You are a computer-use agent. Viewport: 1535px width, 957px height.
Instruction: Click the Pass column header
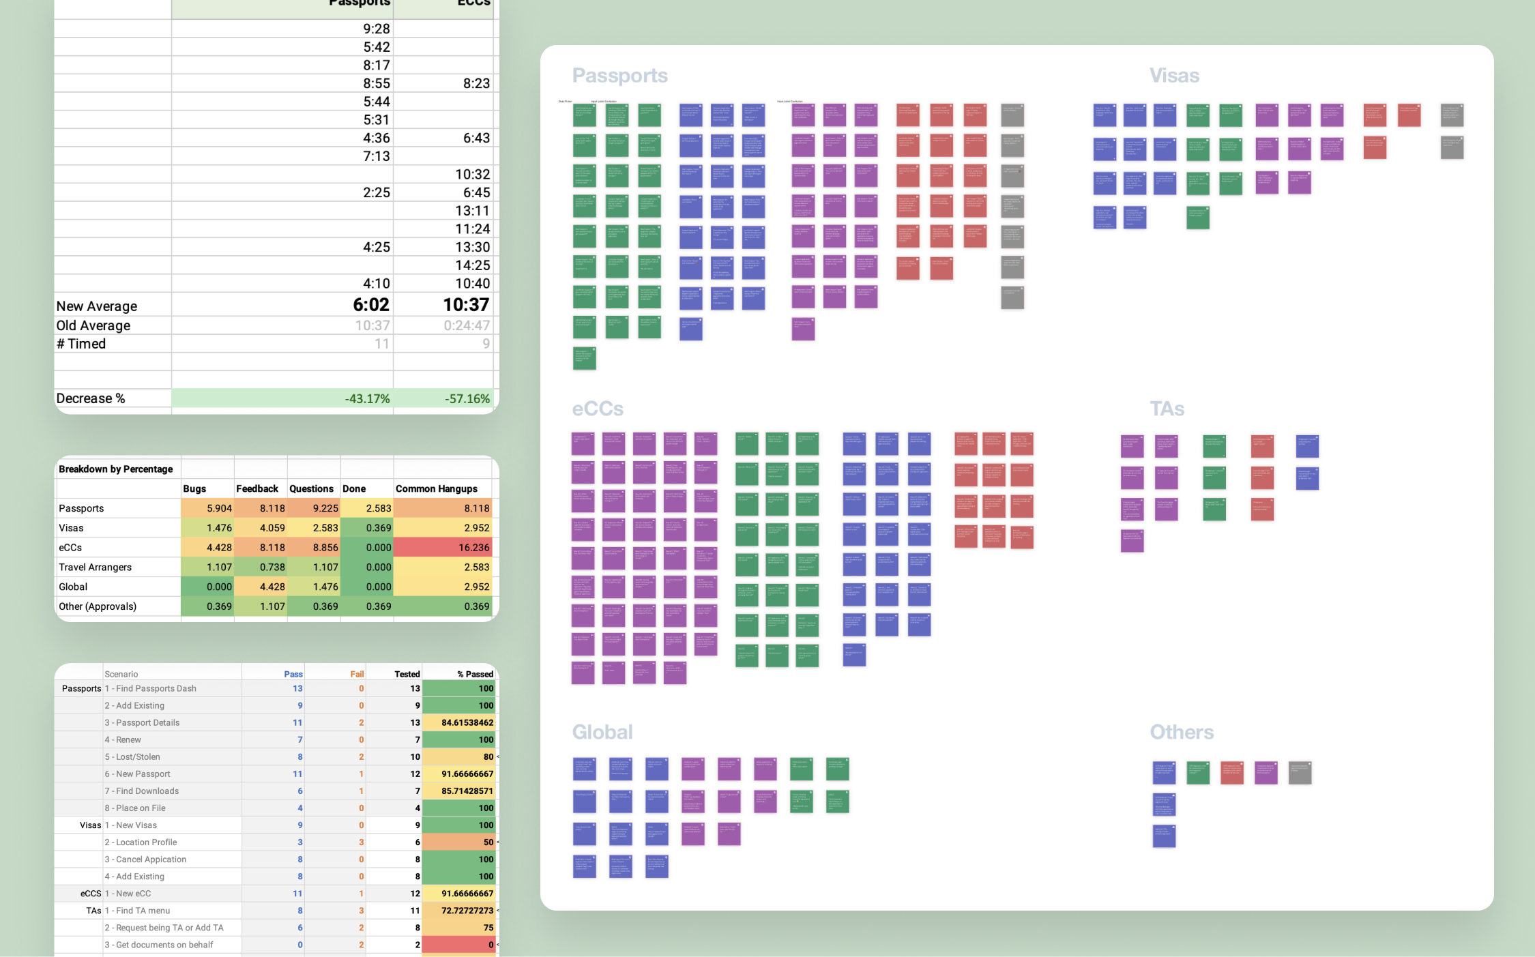click(293, 674)
